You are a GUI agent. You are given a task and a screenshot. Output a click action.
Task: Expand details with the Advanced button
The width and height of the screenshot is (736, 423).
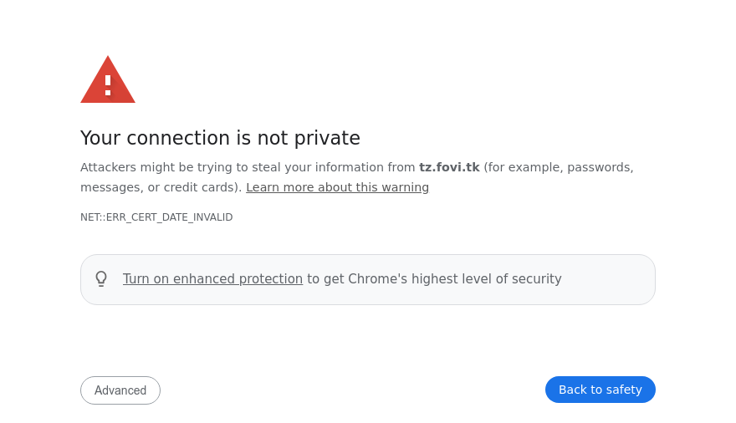click(120, 390)
